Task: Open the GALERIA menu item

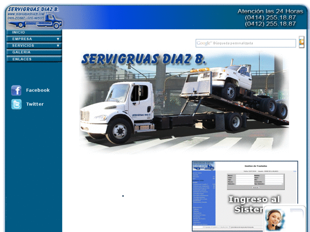Action: point(34,52)
